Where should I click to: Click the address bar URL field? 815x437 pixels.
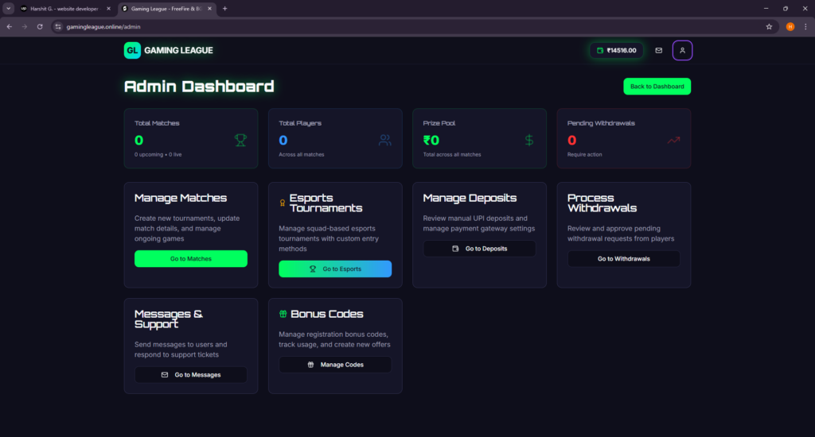pos(411,26)
